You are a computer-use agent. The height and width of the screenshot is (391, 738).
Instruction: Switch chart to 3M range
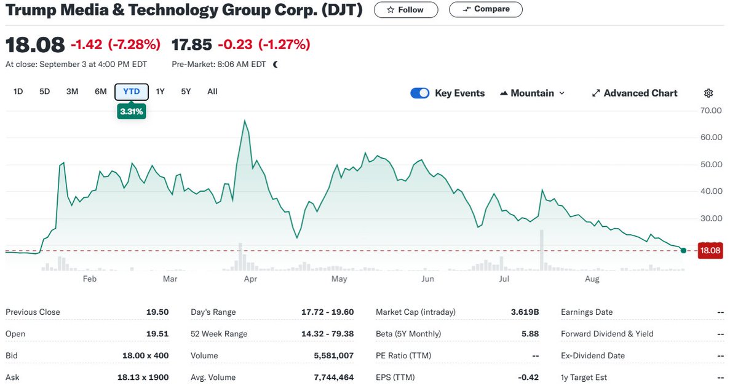point(73,92)
